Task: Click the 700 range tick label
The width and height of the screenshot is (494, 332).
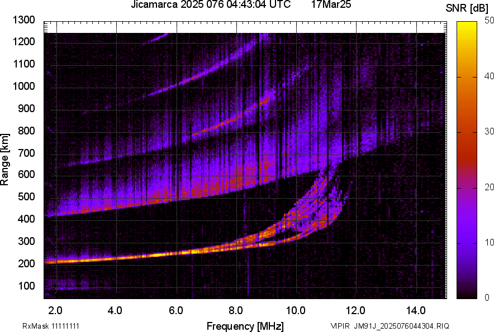Action: (x=26, y=153)
